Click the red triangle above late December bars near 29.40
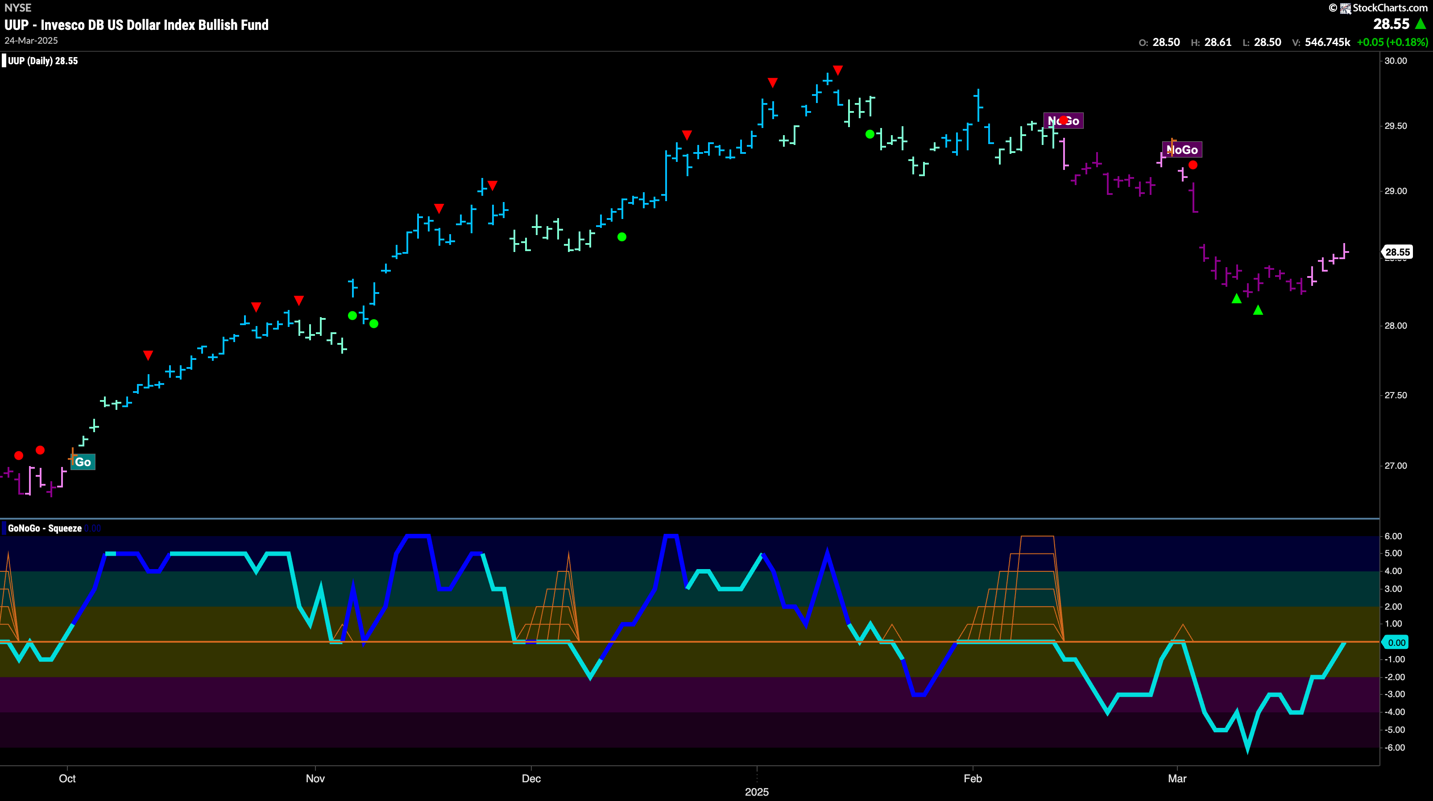Screen dimensions: 1433x801 click(687, 136)
